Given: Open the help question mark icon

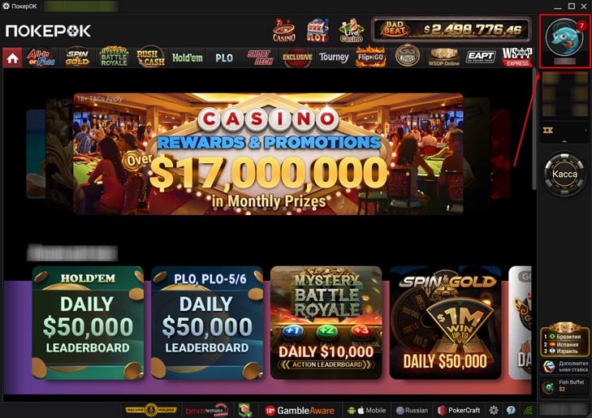Looking at the screenshot, I should click(511, 410).
